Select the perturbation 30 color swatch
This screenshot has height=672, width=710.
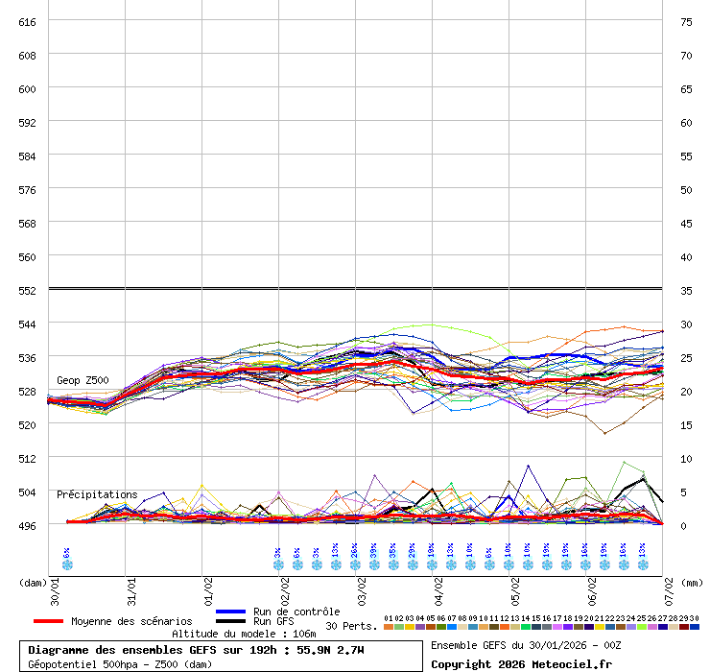(x=694, y=627)
